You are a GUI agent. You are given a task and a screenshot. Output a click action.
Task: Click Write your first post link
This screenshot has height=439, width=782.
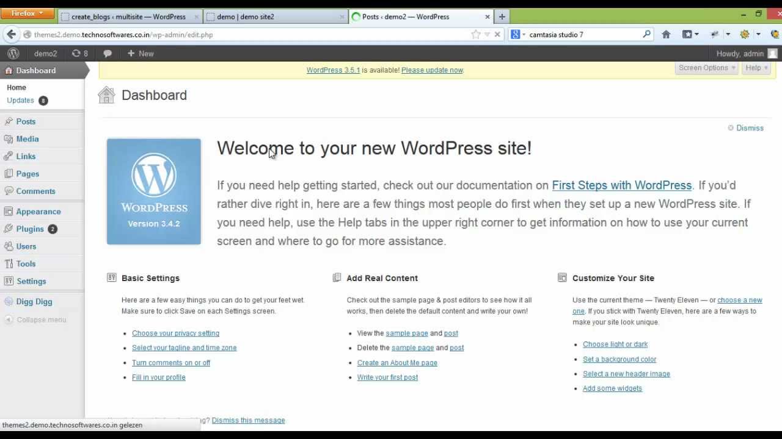387,377
